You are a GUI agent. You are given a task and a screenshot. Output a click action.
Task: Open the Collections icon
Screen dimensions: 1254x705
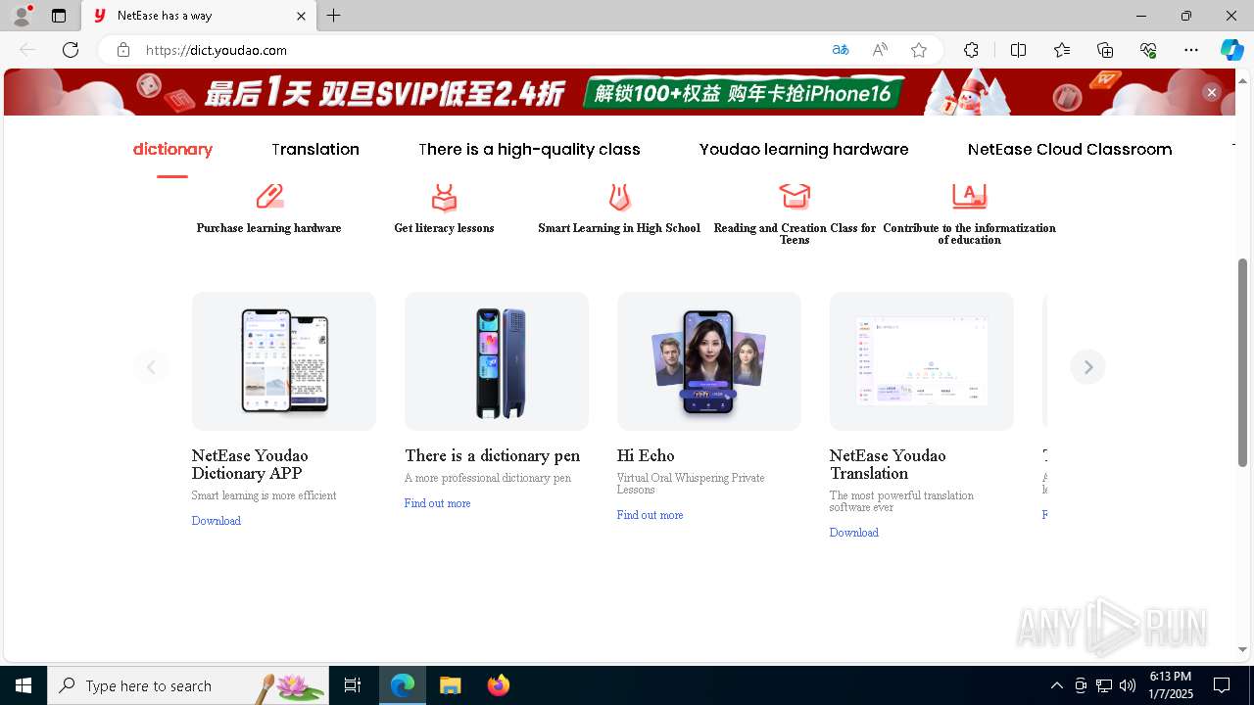pyautogui.click(x=1105, y=50)
